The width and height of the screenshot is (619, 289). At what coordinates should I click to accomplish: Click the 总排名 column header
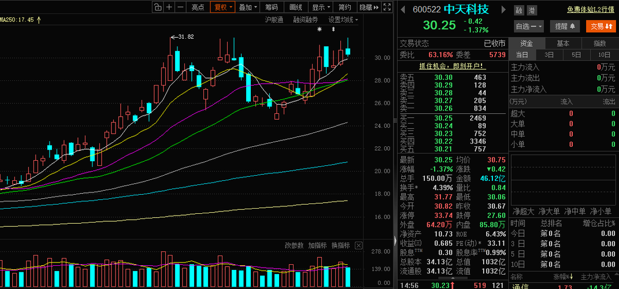coord(550,223)
